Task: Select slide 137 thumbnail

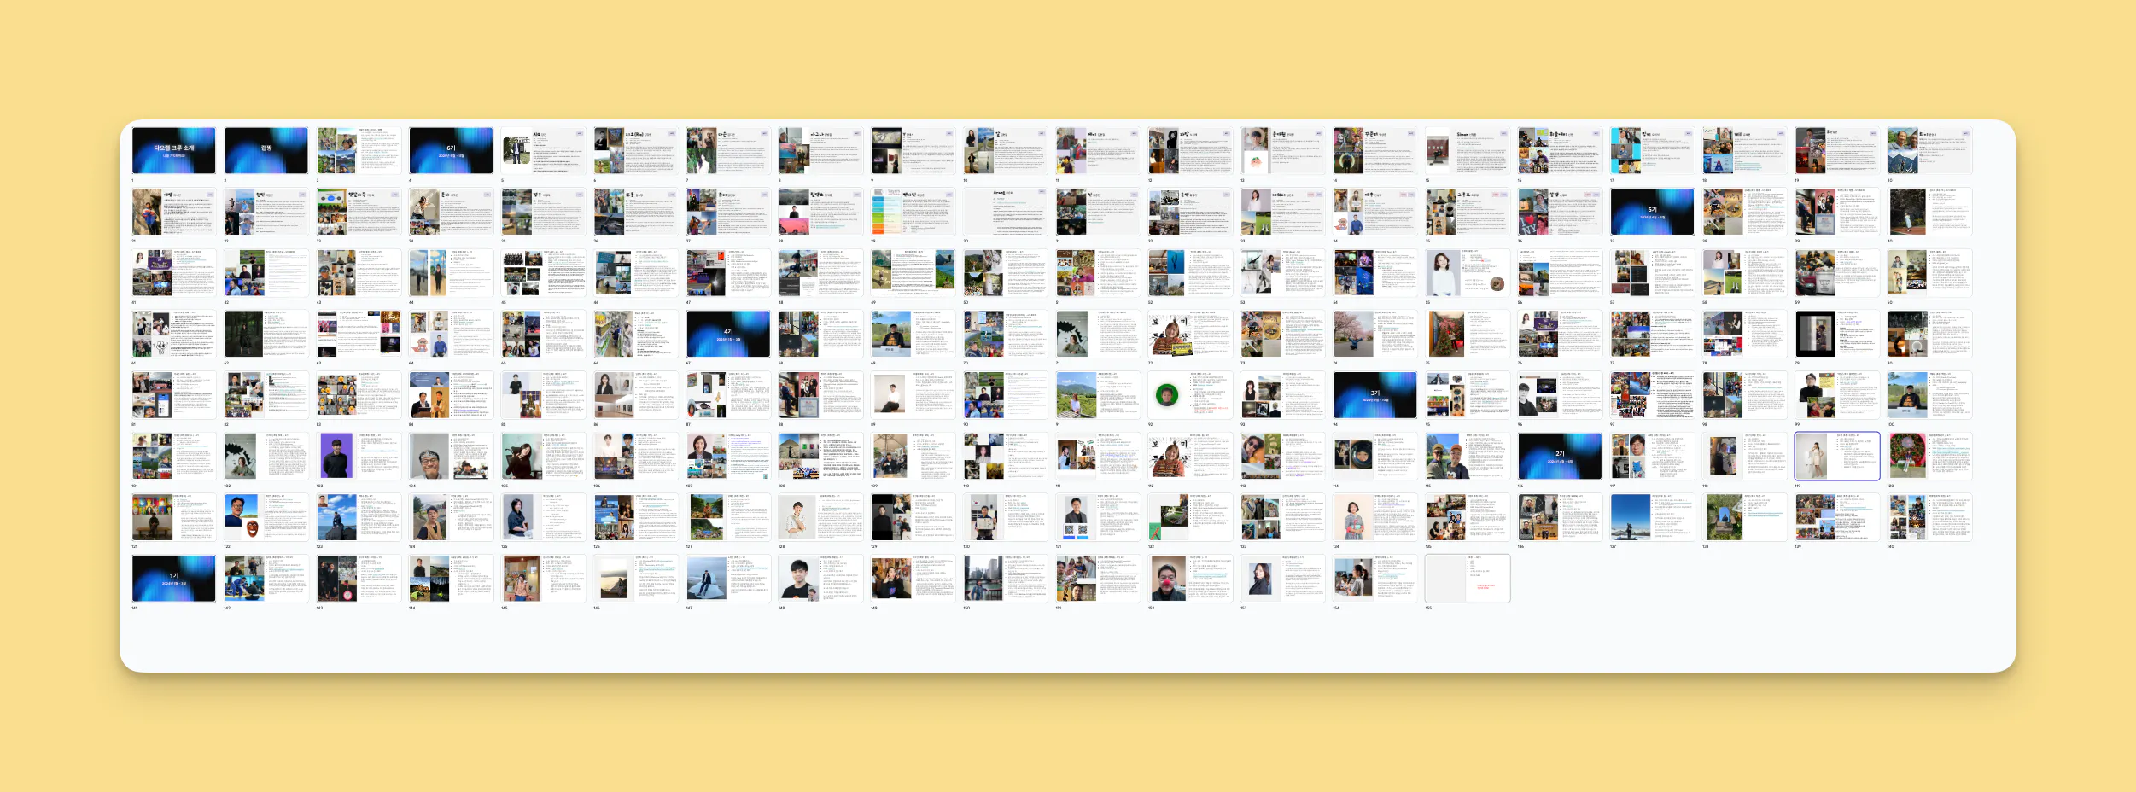Action: coord(1652,517)
